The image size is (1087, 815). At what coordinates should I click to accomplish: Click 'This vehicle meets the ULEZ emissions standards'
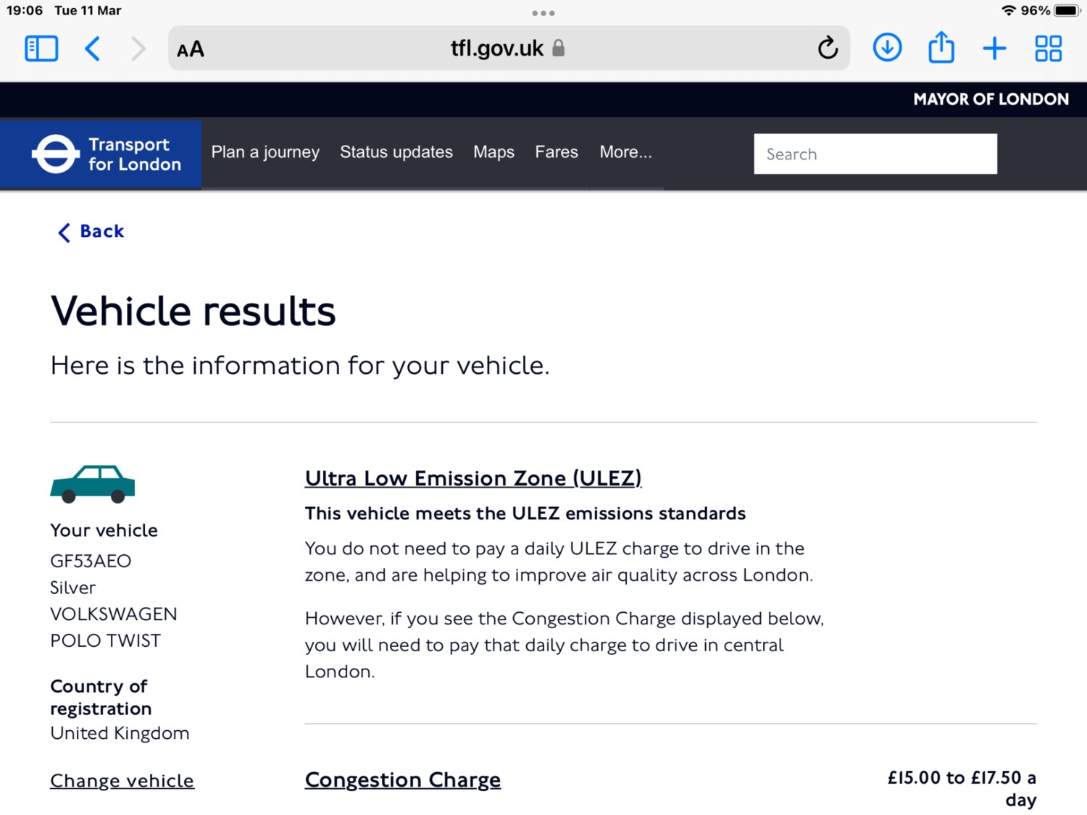(525, 514)
